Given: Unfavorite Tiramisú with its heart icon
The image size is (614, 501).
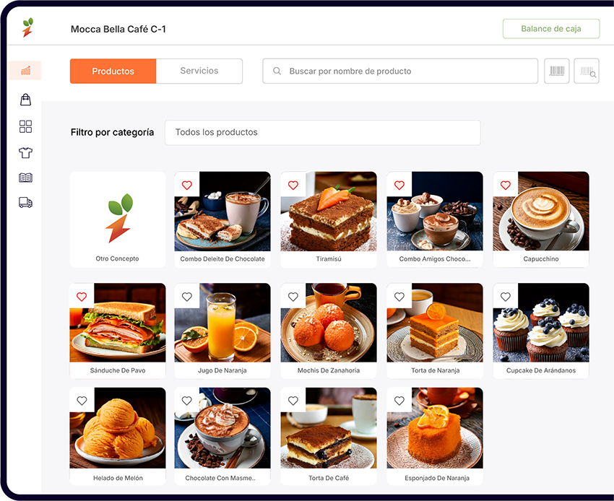Looking at the screenshot, I should [x=293, y=185].
